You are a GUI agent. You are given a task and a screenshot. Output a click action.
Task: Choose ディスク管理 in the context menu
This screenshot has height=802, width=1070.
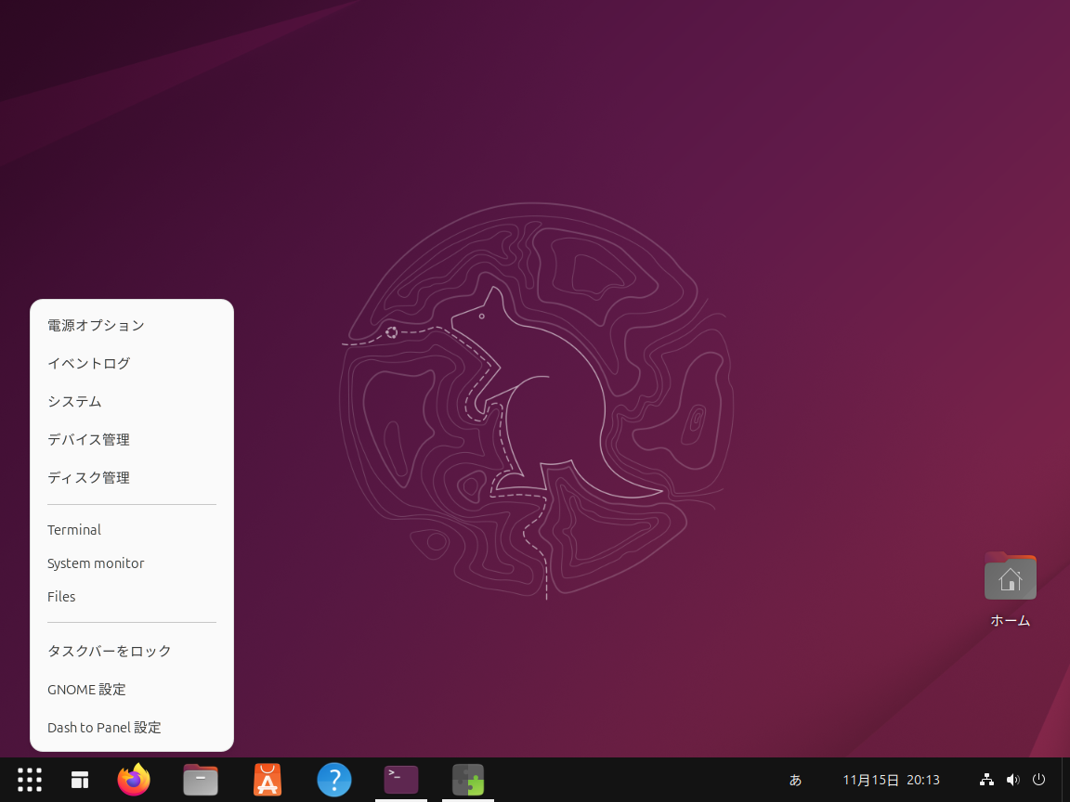point(89,477)
